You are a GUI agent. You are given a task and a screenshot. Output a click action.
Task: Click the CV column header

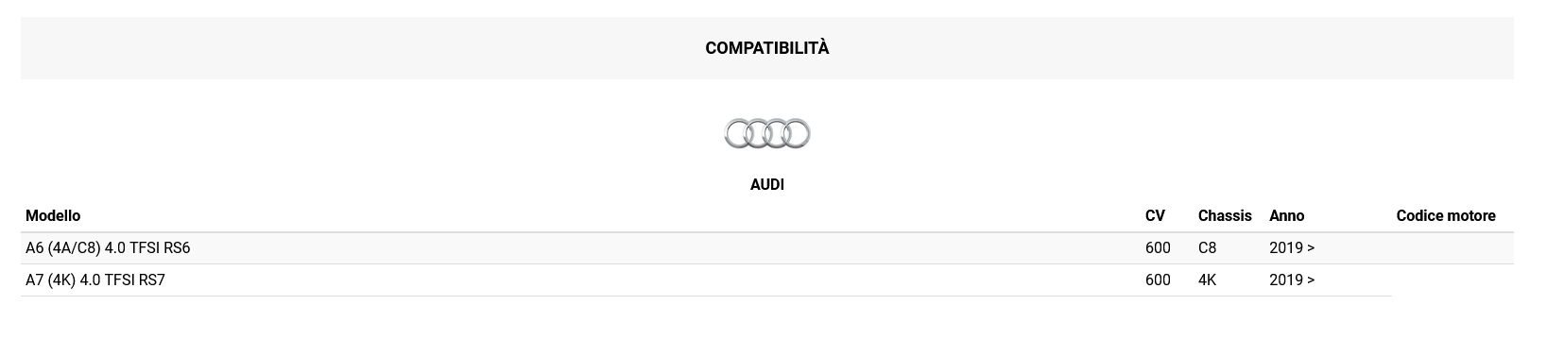[x=1155, y=216]
